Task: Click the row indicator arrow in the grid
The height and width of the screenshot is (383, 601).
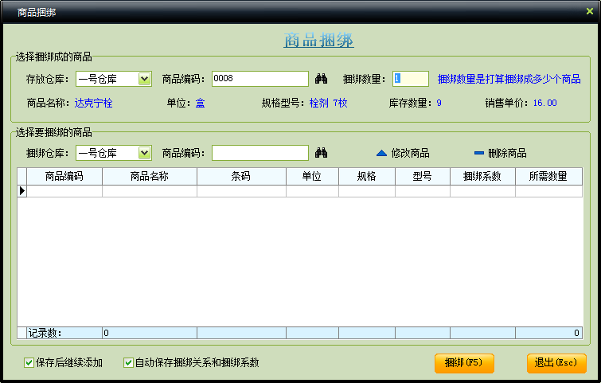Action: coord(22,191)
